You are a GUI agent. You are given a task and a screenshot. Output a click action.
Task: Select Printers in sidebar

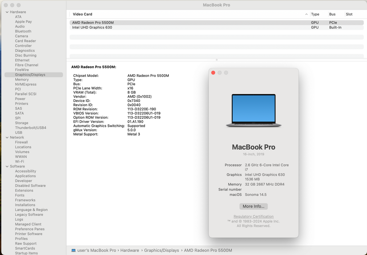(21, 103)
